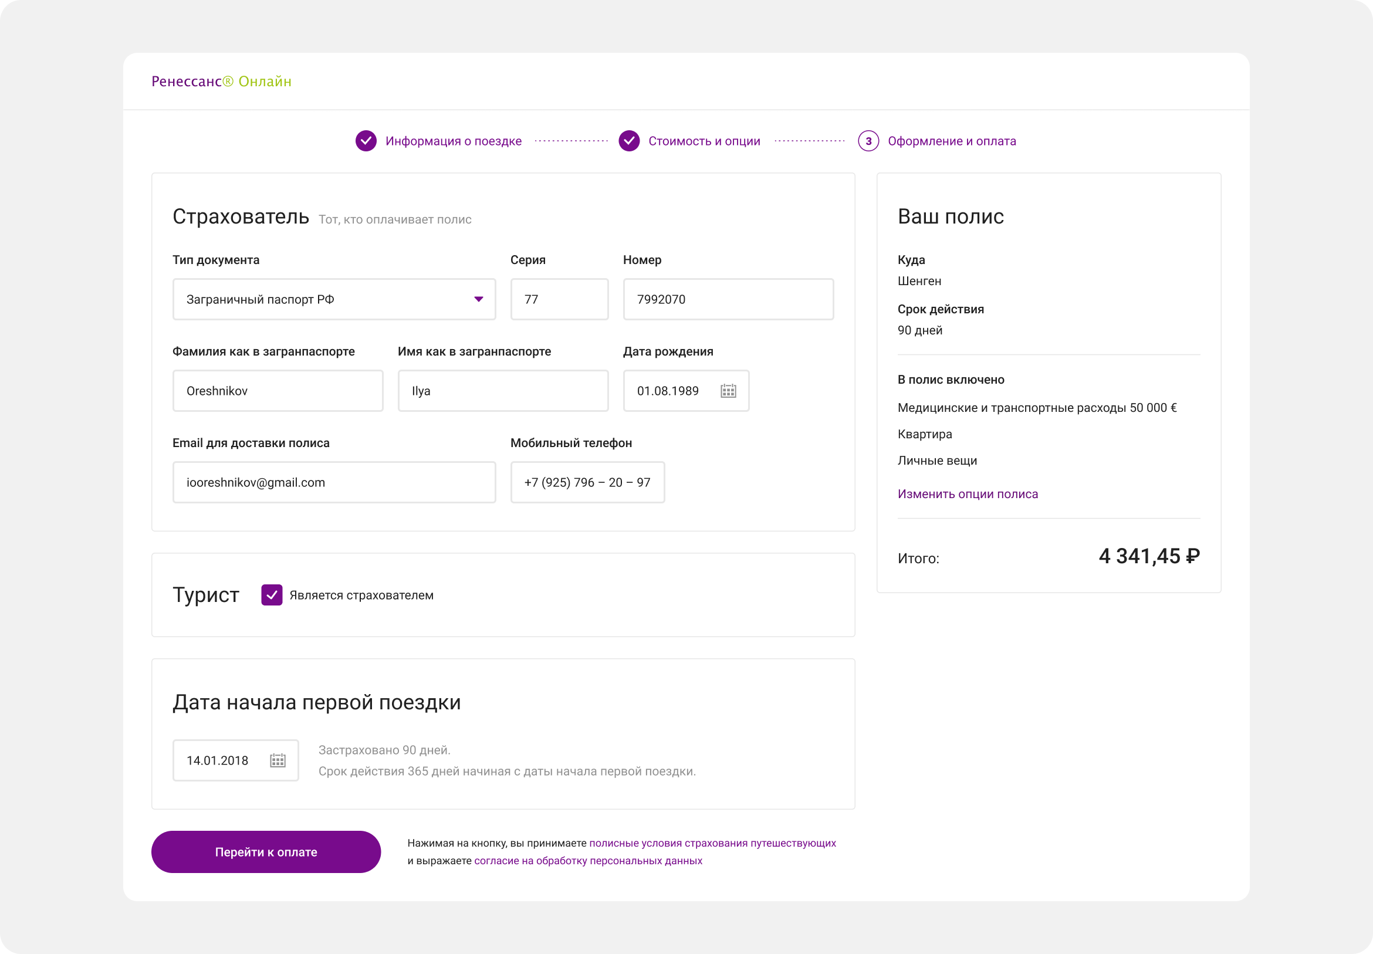Image resolution: width=1373 pixels, height=954 pixels.
Task: Expand the Тип документа dropdown arrow
Action: click(478, 299)
